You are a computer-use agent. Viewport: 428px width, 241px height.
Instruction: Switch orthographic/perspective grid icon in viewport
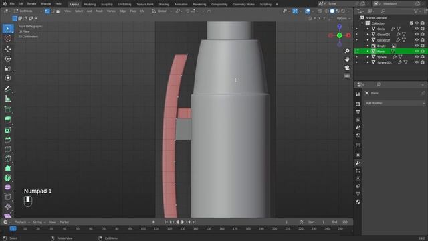tap(347, 76)
